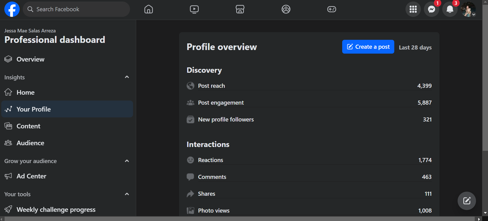The width and height of the screenshot is (488, 221).
Task: Open the Notifications bell
Action: [450, 9]
